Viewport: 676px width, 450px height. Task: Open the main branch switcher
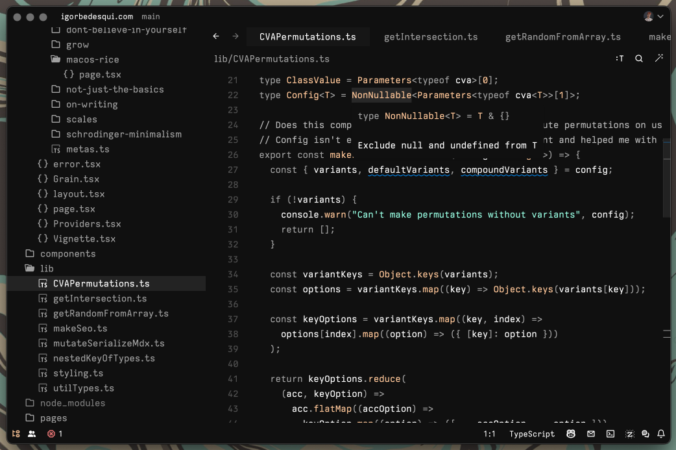[x=151, y=16]
